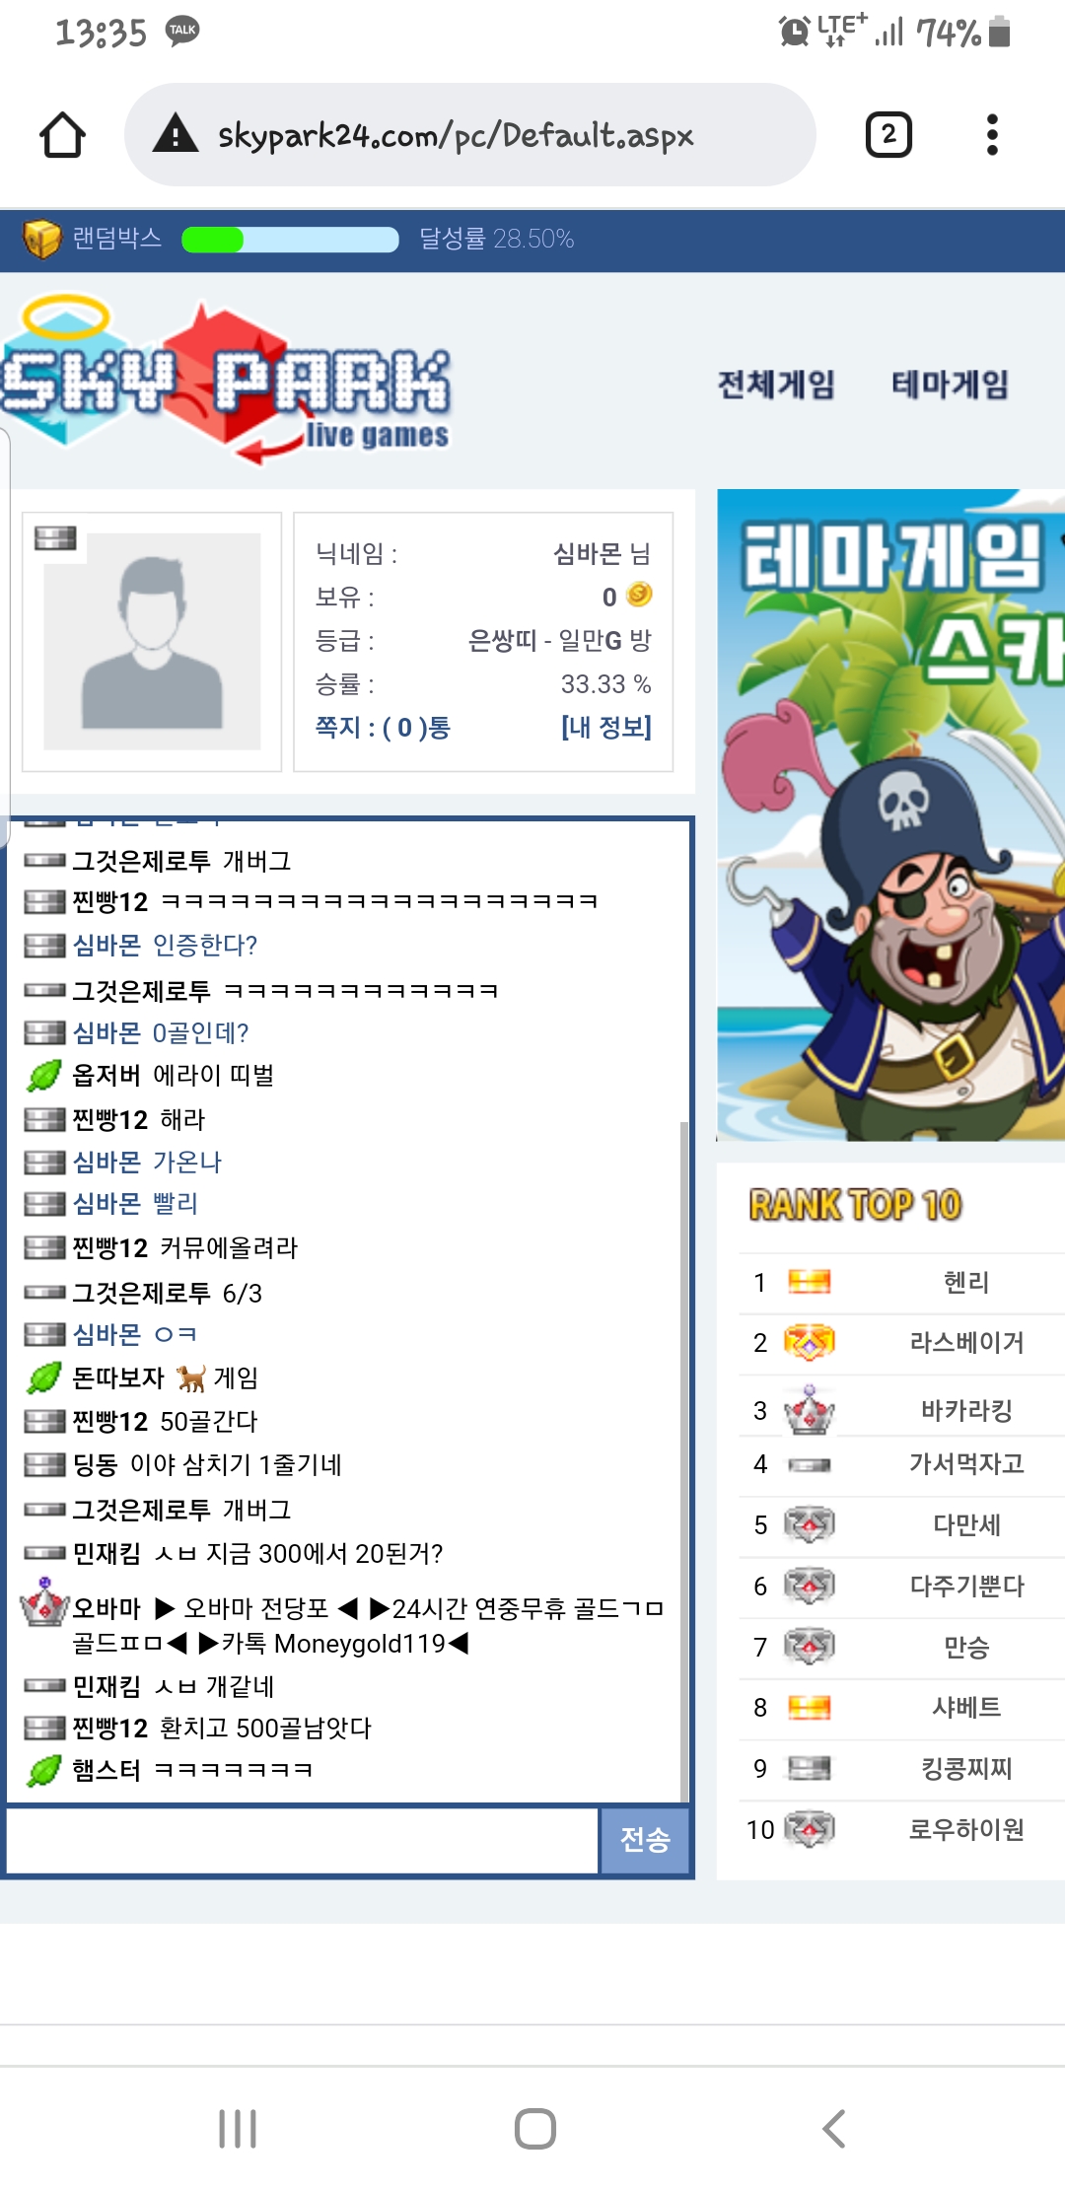Tap the gold coin balance icon
Image resolution: width=1065 pixels, height=2189 pixels.
[x=639, y=595]
